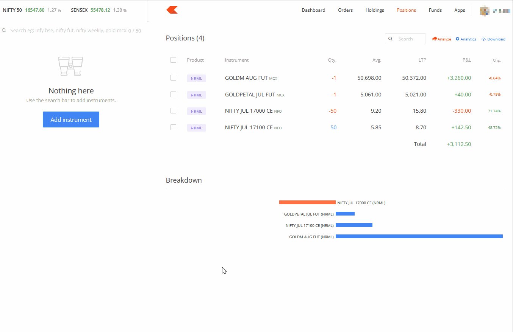Click the orange NIFTY JUL 17000 CE breakdown bar

(307, 202)
